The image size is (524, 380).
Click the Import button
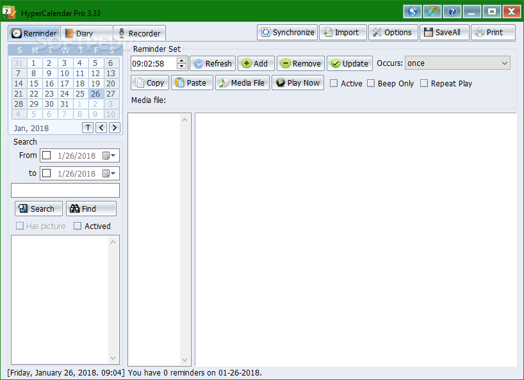343,33
